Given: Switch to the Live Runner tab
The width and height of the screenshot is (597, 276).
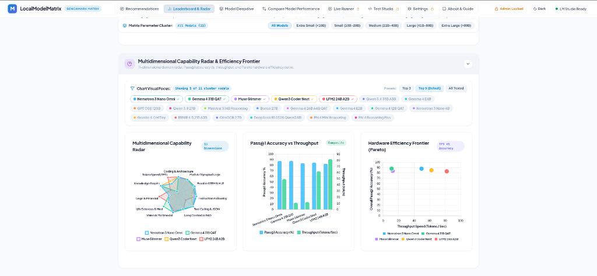Looking at the screenshot, I should click(x=344, y=9).
